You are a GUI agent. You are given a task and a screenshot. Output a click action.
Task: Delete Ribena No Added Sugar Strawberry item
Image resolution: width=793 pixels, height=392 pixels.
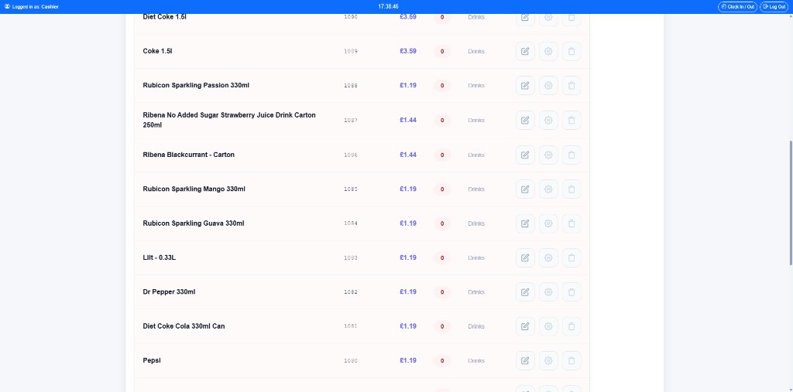coord(572,120)
